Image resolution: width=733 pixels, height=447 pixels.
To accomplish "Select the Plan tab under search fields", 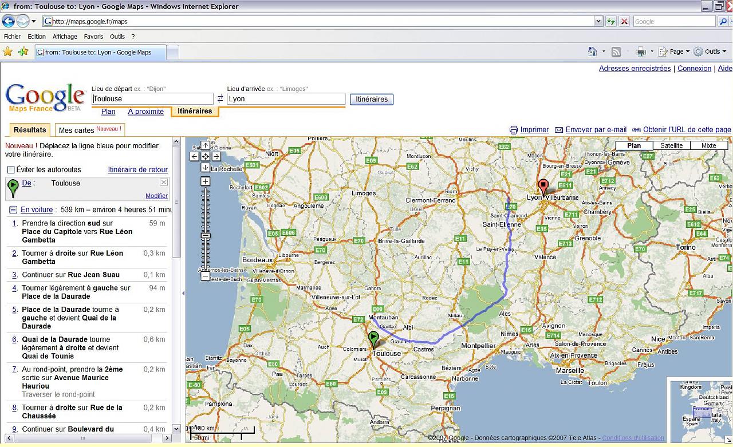I will tap(108, 112).
